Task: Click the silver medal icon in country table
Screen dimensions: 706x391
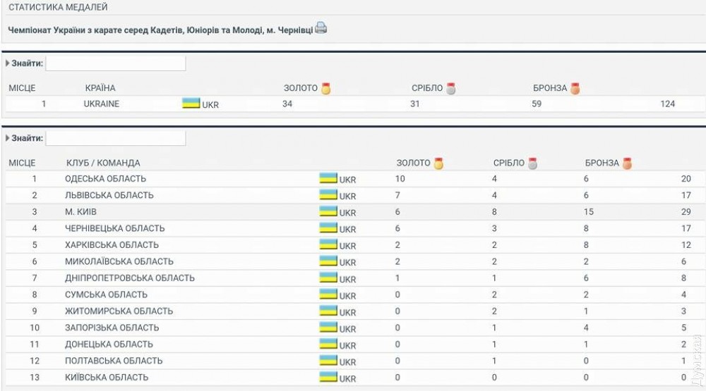Action: (451, 89)
